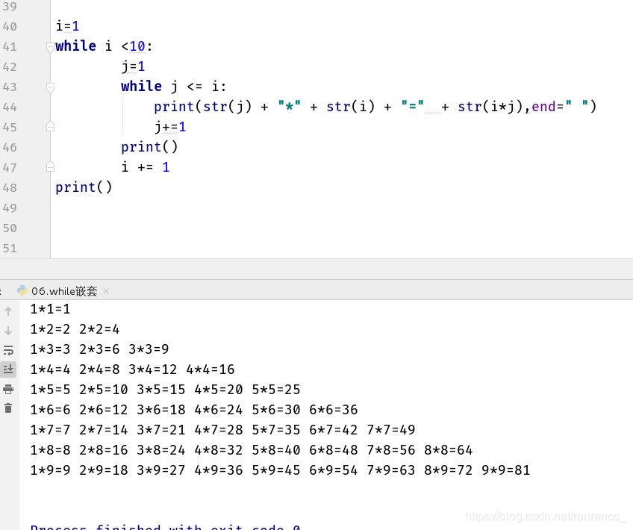
Task: Click the Up the stack trace arrow
Action: (8, 311)
